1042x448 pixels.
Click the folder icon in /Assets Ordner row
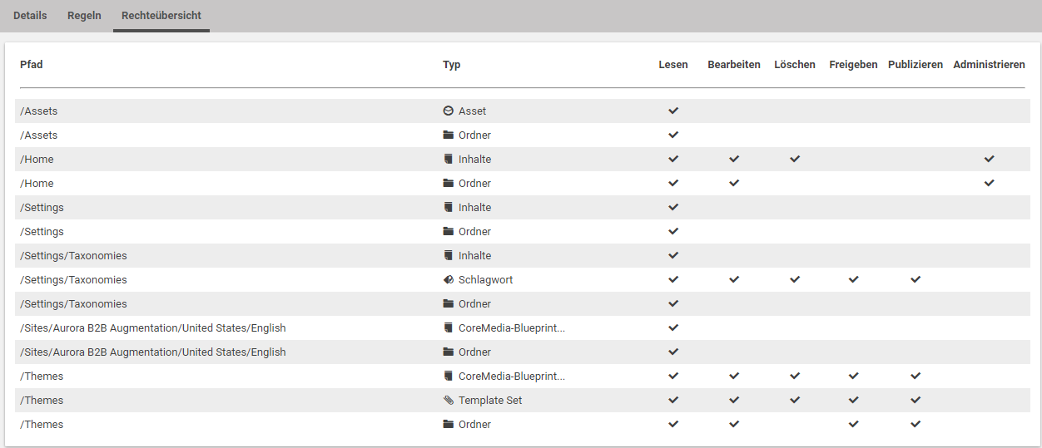pos(449,135)
